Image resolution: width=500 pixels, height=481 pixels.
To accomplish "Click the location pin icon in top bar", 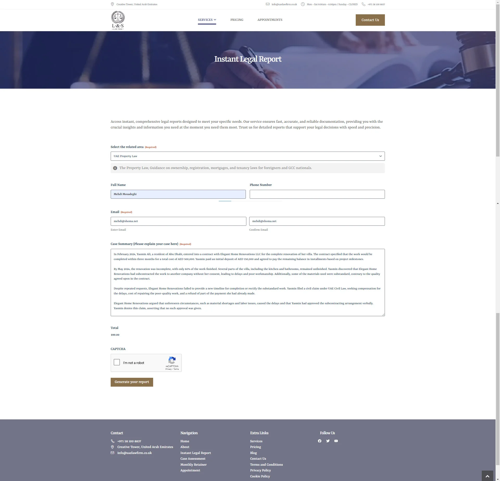I will 112,4.
